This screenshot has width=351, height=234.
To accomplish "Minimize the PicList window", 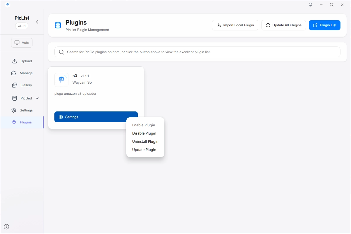I will point(321,5).
